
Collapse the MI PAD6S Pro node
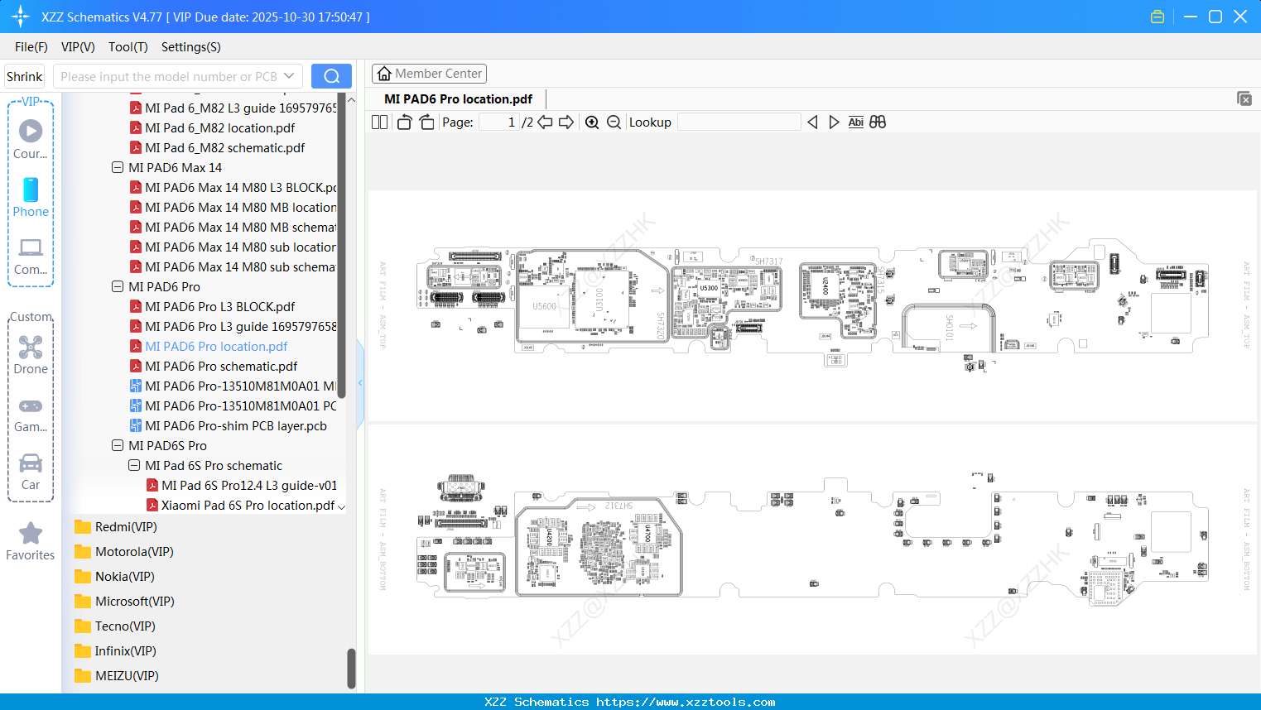point(118,445)
